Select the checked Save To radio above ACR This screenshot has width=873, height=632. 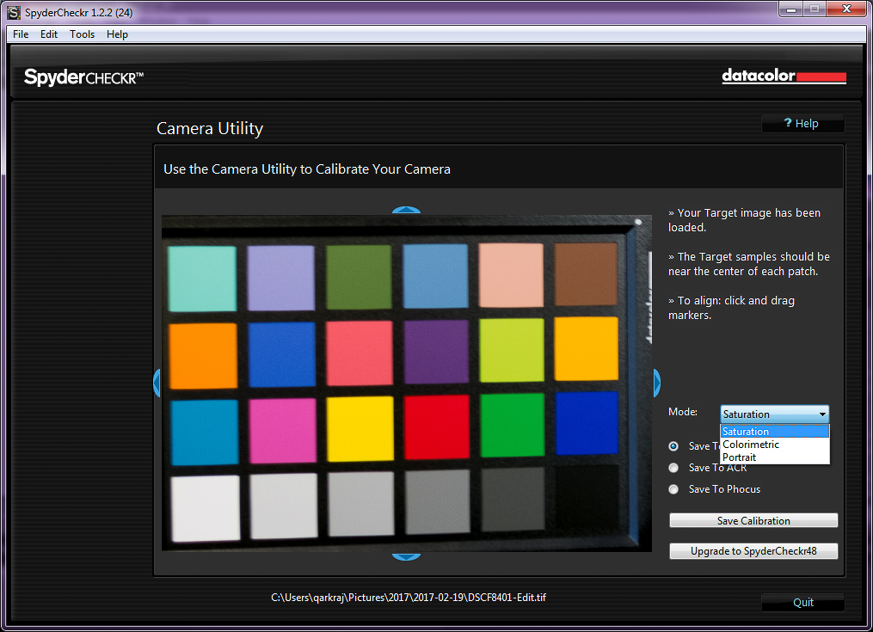[x=673, y=446]
